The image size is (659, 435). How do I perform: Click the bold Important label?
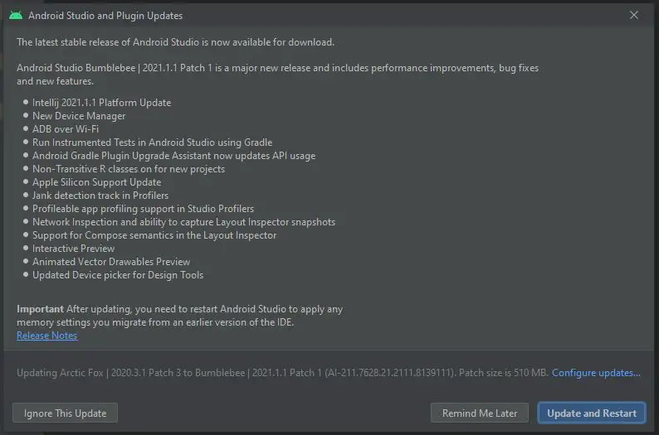tap(41, 309)
